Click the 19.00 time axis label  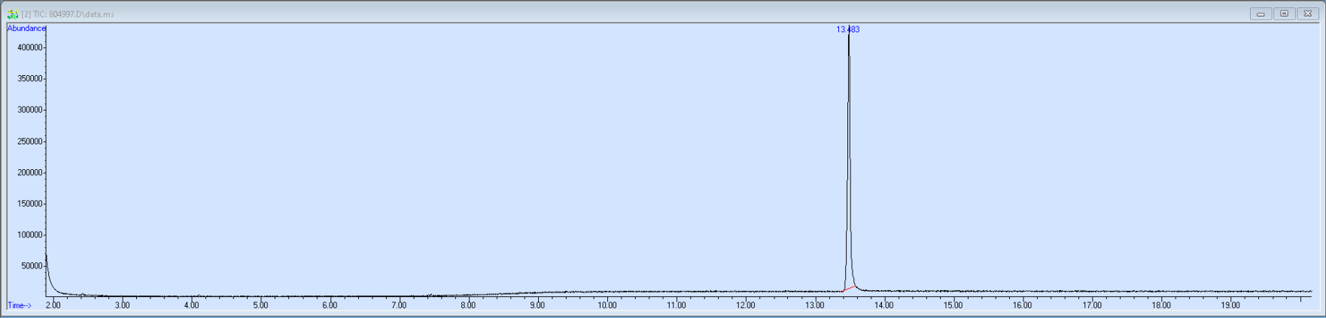[1230, 305]
